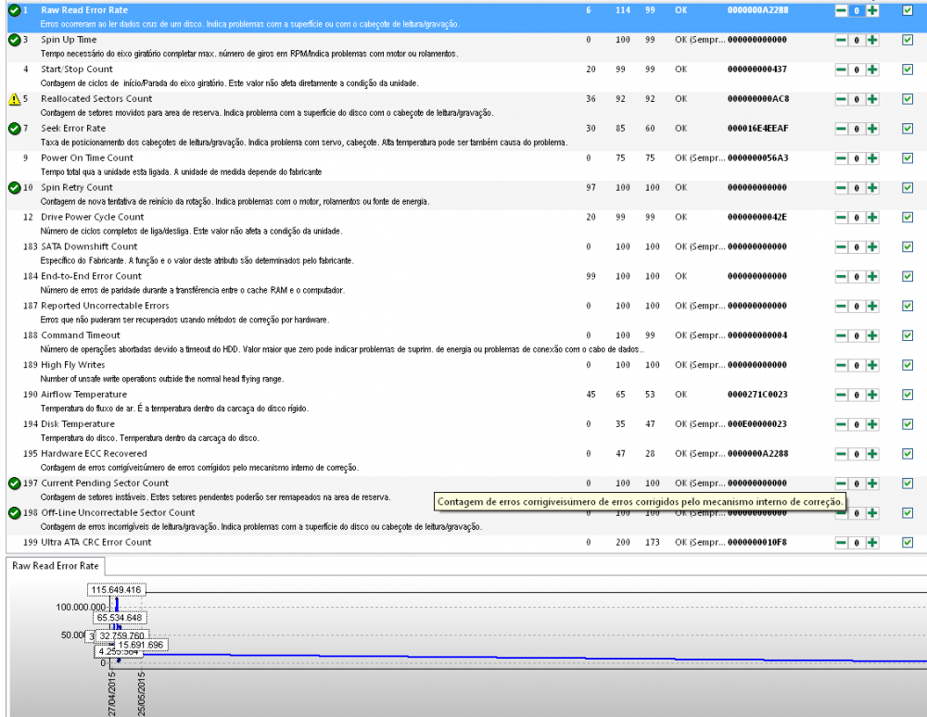Increase offset with plus on Disk Temperature row
The height and width of the screenshot is (717, 927).
(871, 425)
